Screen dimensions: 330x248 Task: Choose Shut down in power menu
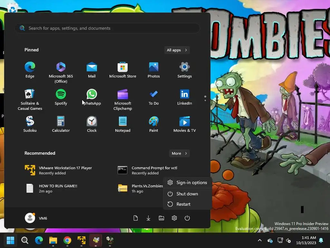(187, 194)
